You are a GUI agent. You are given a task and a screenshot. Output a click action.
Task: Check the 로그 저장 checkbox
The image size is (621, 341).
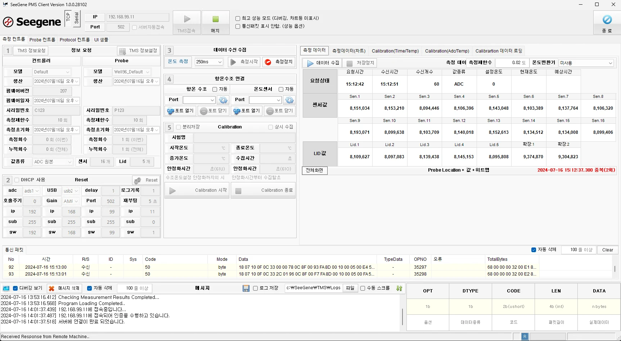pos(255,288)
